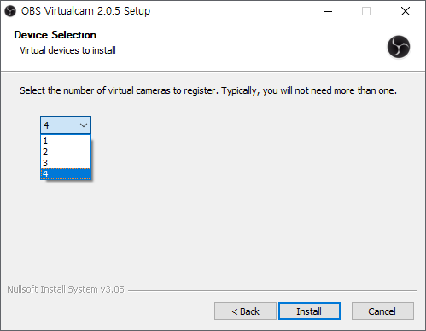Choose 2 from the camera count list
Image resolution: width=426 pixels, height=331 pixels.
click(x=66, y=152)
